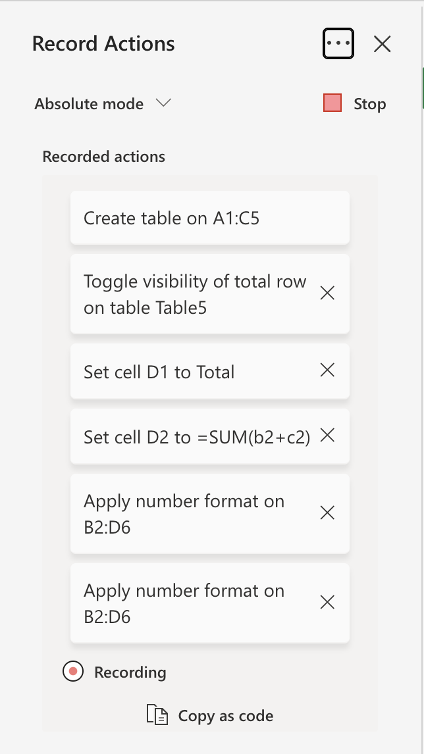Open the Absolute mode dropdown
Screen dimensions: 424x754
coord(102,103)
